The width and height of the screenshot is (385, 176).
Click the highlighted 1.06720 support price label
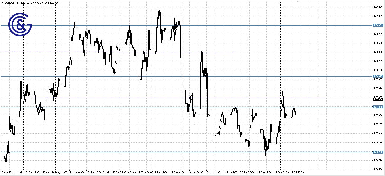(x=378, y=152)
